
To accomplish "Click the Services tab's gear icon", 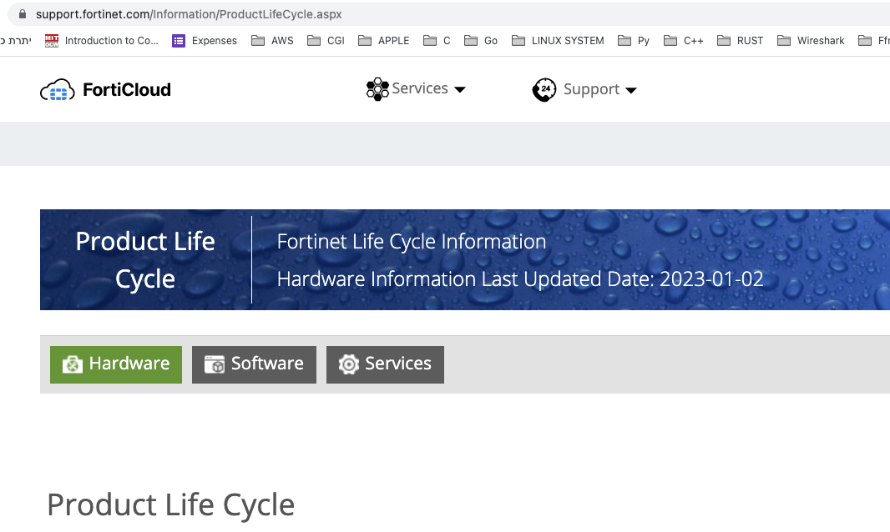I will 348,364.
